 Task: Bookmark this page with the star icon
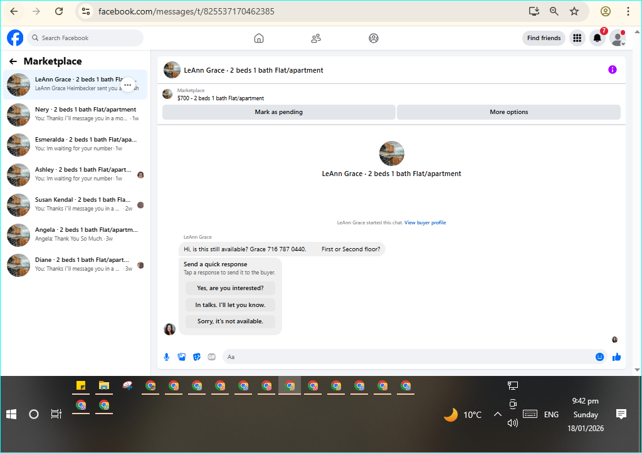tap(574, 11)
